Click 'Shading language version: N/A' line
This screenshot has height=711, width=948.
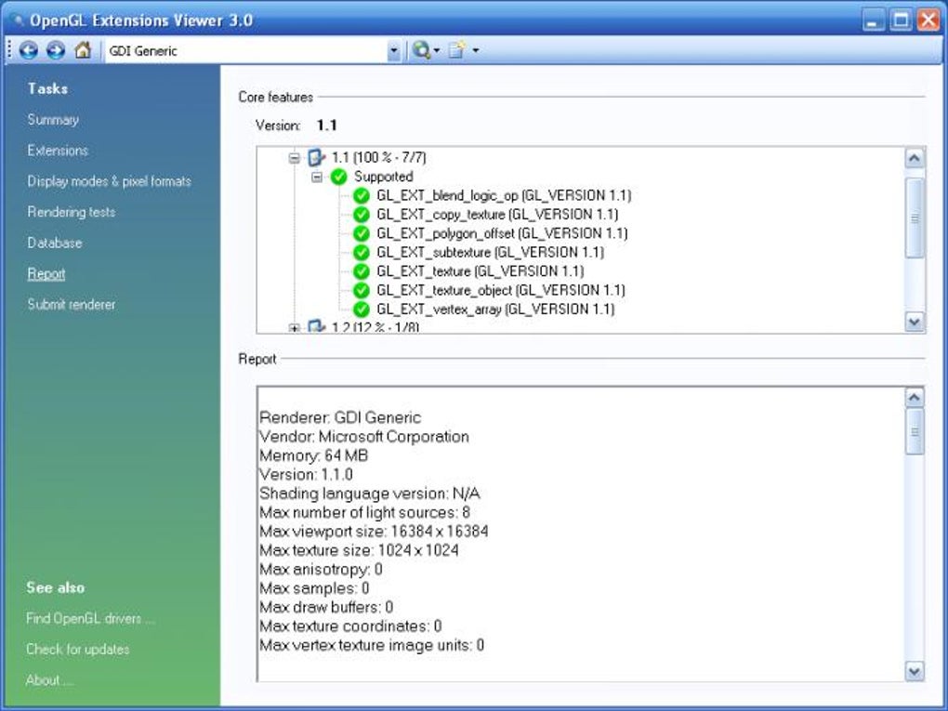tap(369, 494)
